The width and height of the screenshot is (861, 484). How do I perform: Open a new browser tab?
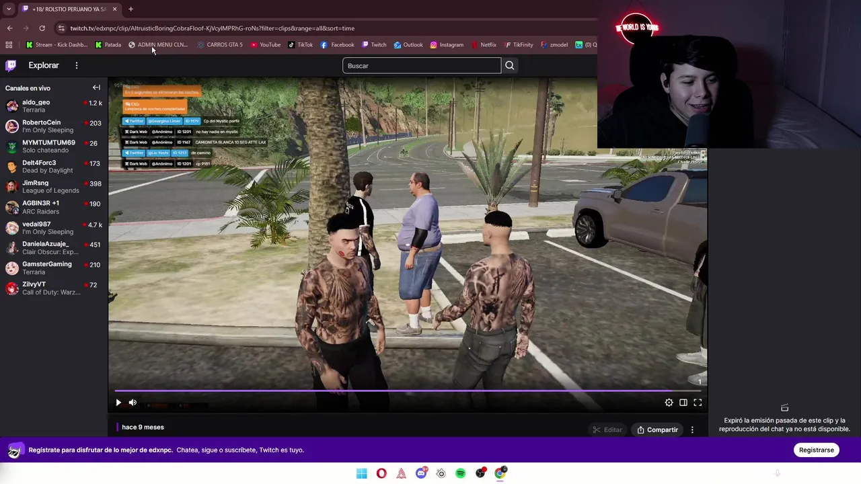pyautogui.click(x=130, y=9)
